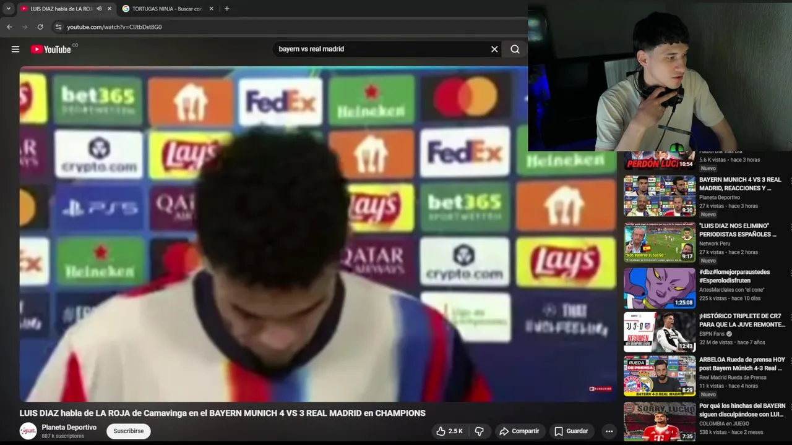Click the subscribe watermark in video corner
The height and width of the screenshot is (445, 792).
(600, 389)
